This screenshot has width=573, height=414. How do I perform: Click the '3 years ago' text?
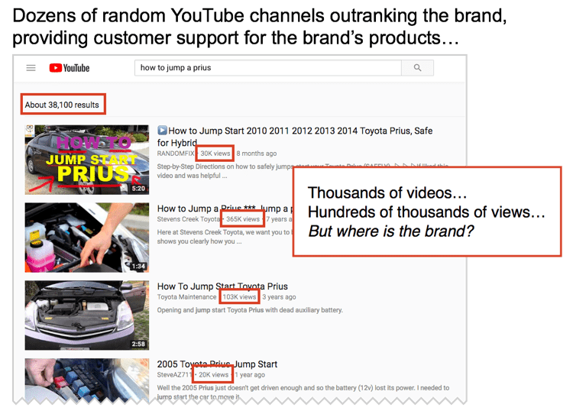tap(279, 297)
